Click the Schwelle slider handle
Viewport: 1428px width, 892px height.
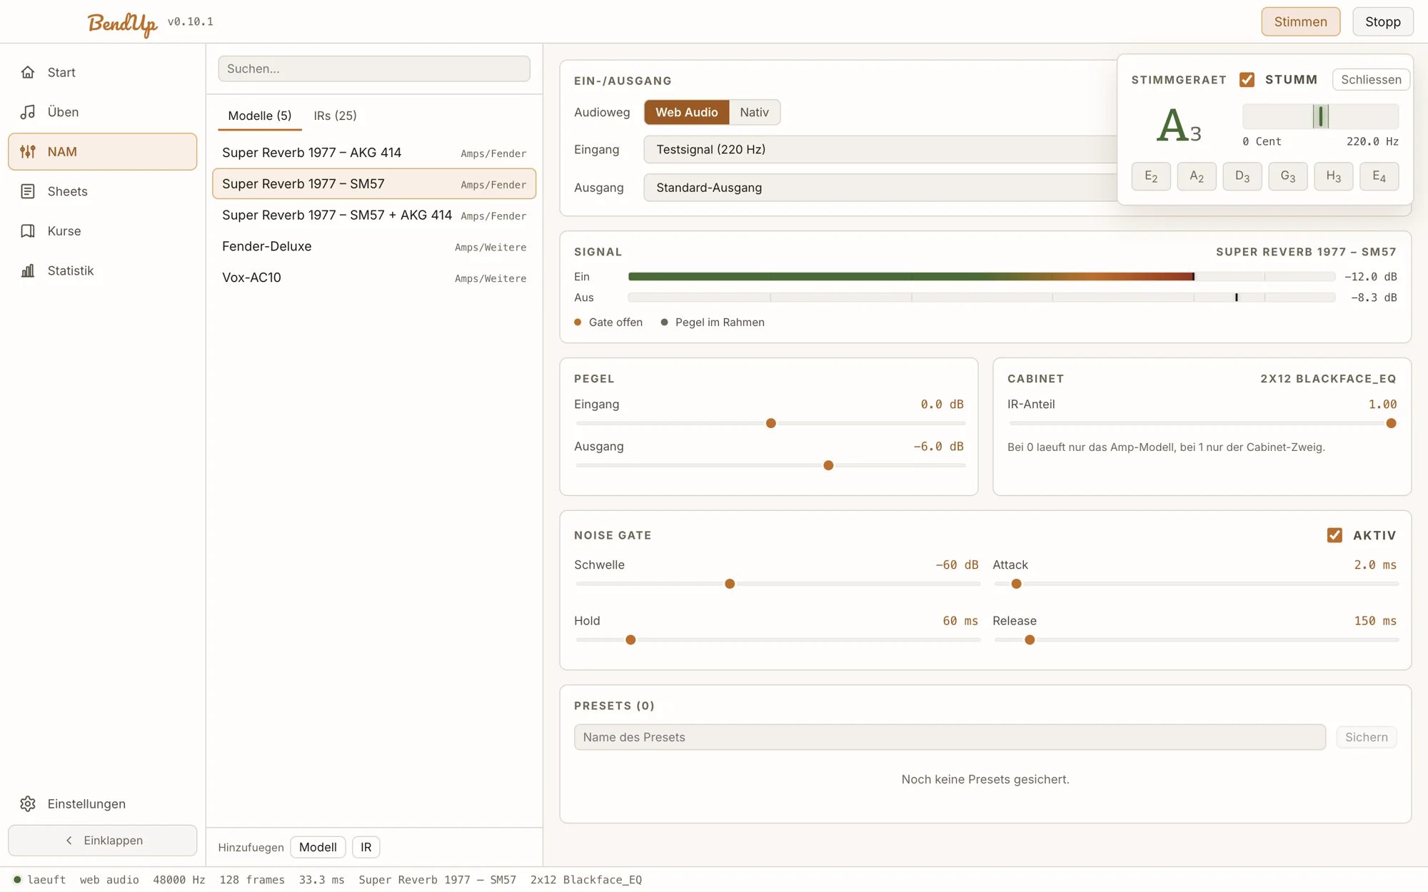(730, 584)
